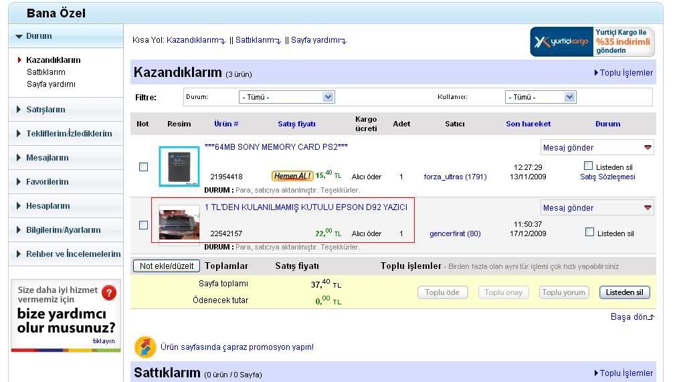Viewport: 677px width, 382px height.
Task: Click product number 21954418
Action: tap(226, 177)
